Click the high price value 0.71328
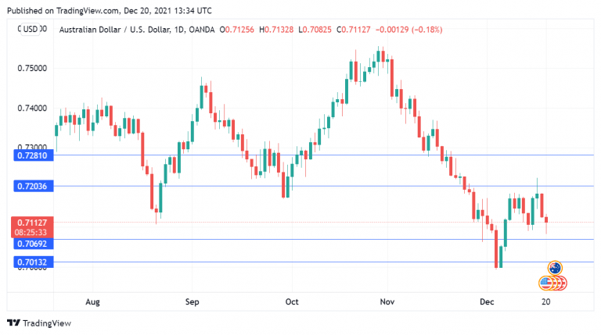Screen dimensions: 601x335 click(x=282, y=30)
